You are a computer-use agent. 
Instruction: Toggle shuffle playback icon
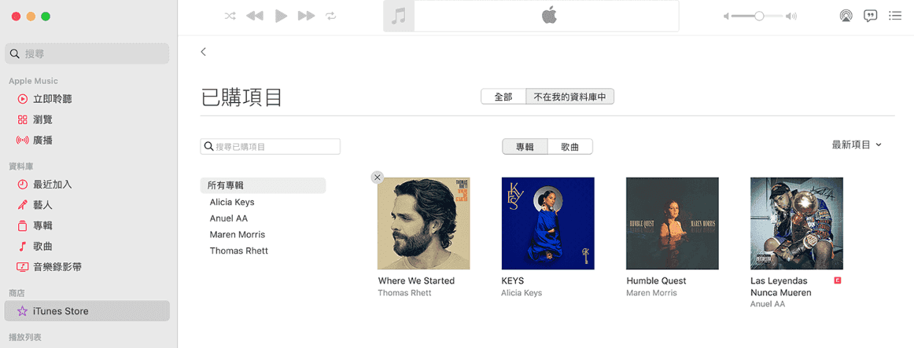point(230,16)
